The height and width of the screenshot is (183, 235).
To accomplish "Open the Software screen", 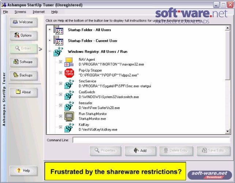I will tap(23, 62).
